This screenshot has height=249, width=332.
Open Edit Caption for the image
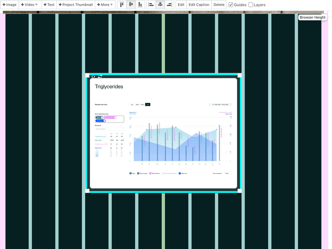point(199,5)
